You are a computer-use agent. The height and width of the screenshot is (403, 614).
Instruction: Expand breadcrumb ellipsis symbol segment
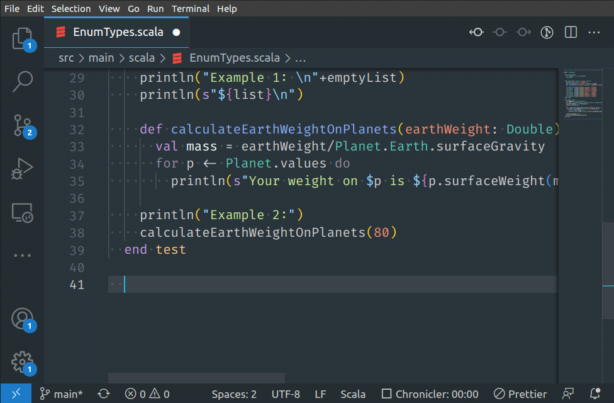[300, 59]
